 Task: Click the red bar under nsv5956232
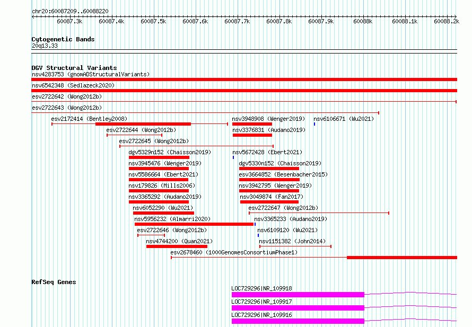tap(194, 224)
